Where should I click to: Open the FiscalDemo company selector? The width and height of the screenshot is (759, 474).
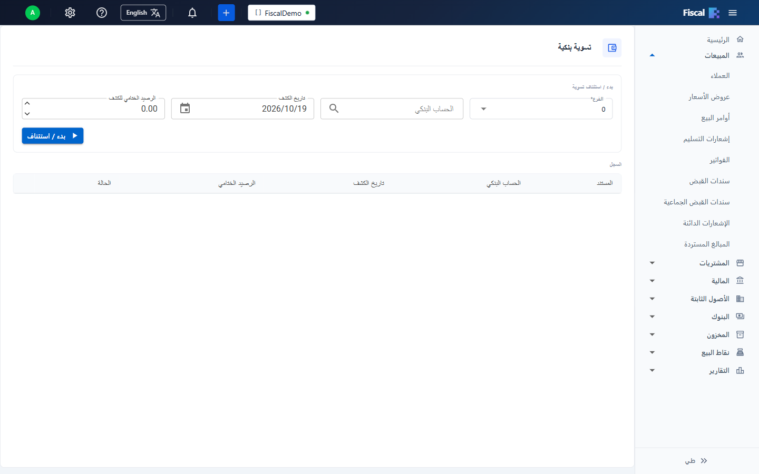(x=281, y=13)
